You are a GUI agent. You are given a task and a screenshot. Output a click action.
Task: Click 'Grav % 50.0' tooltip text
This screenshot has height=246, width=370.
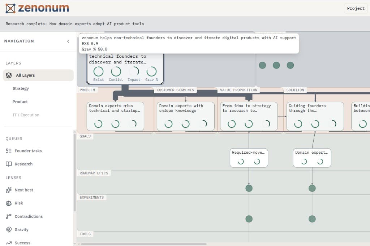click(x=94, y=49)
